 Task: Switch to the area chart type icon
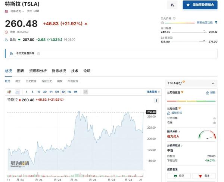pos(17,92)
